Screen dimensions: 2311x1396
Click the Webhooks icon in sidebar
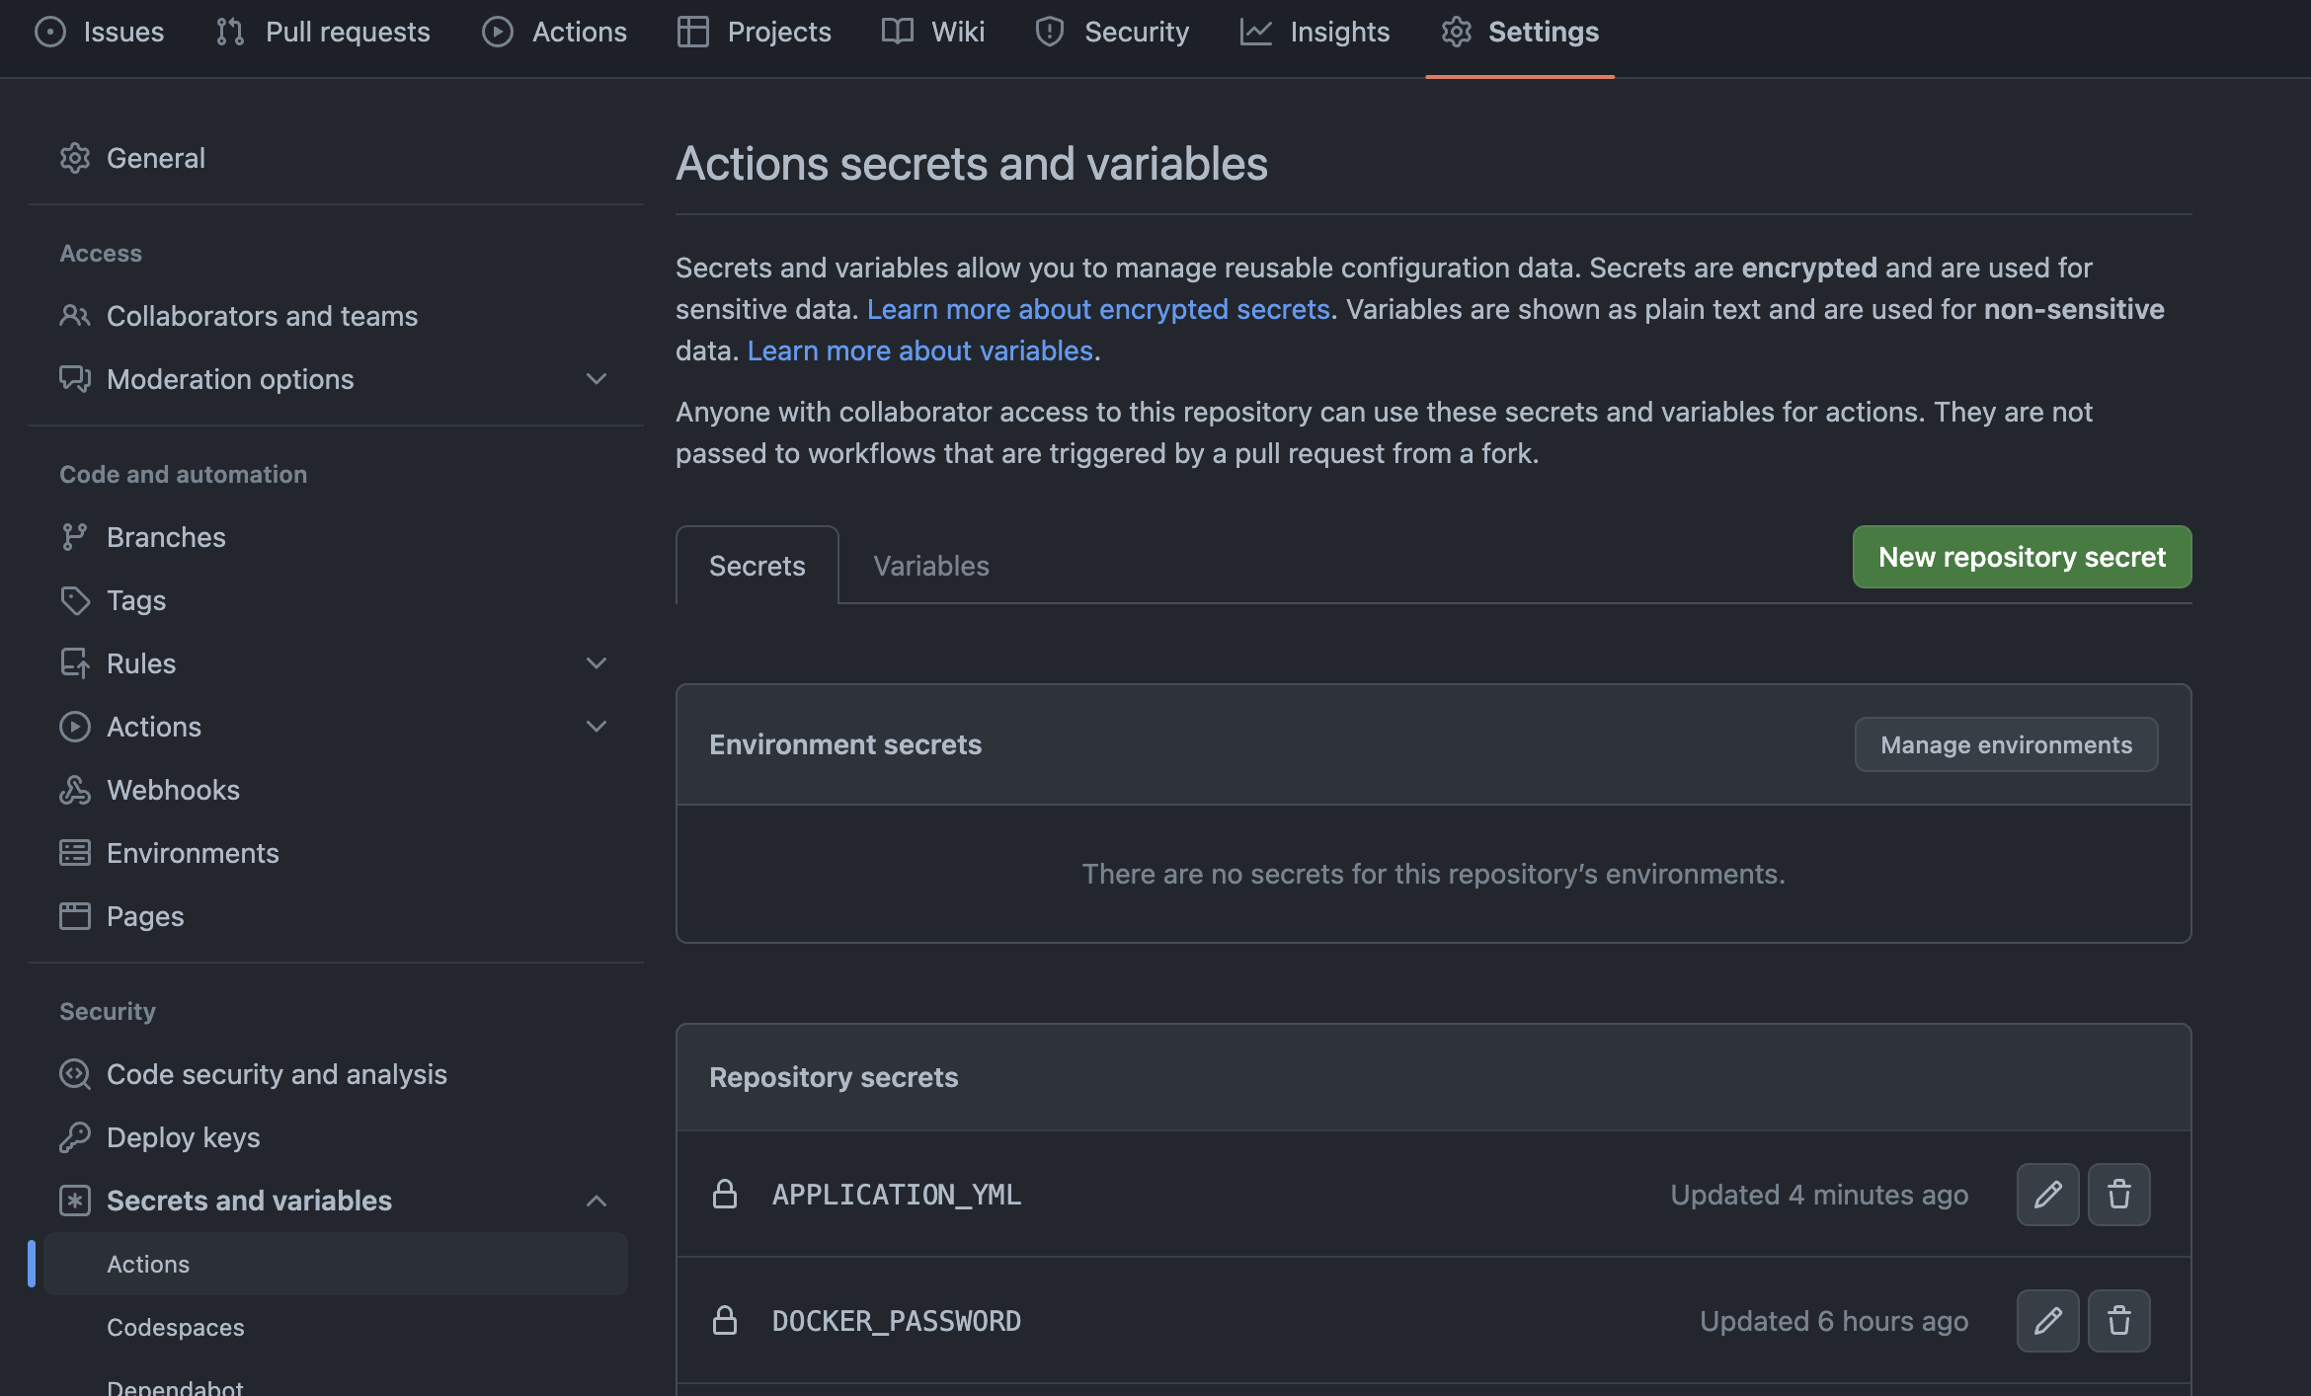(75, 790)
